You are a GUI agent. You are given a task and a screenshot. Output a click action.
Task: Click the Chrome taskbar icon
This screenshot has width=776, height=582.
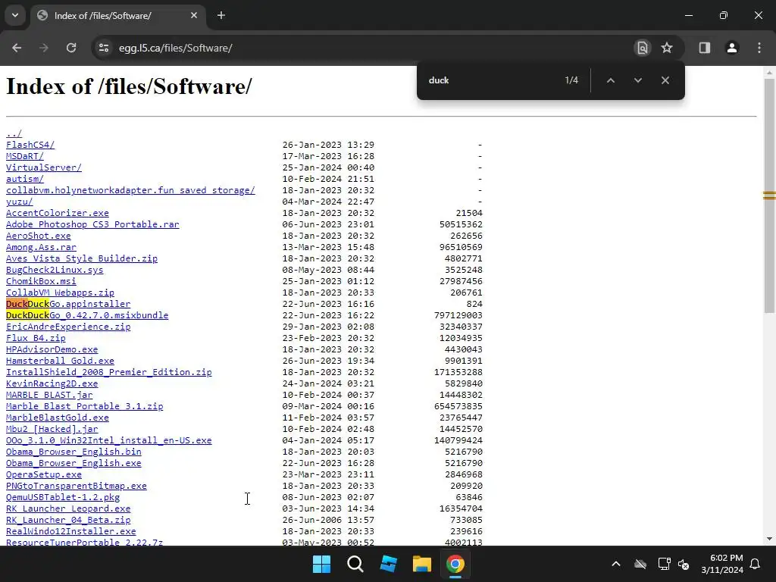455,564
